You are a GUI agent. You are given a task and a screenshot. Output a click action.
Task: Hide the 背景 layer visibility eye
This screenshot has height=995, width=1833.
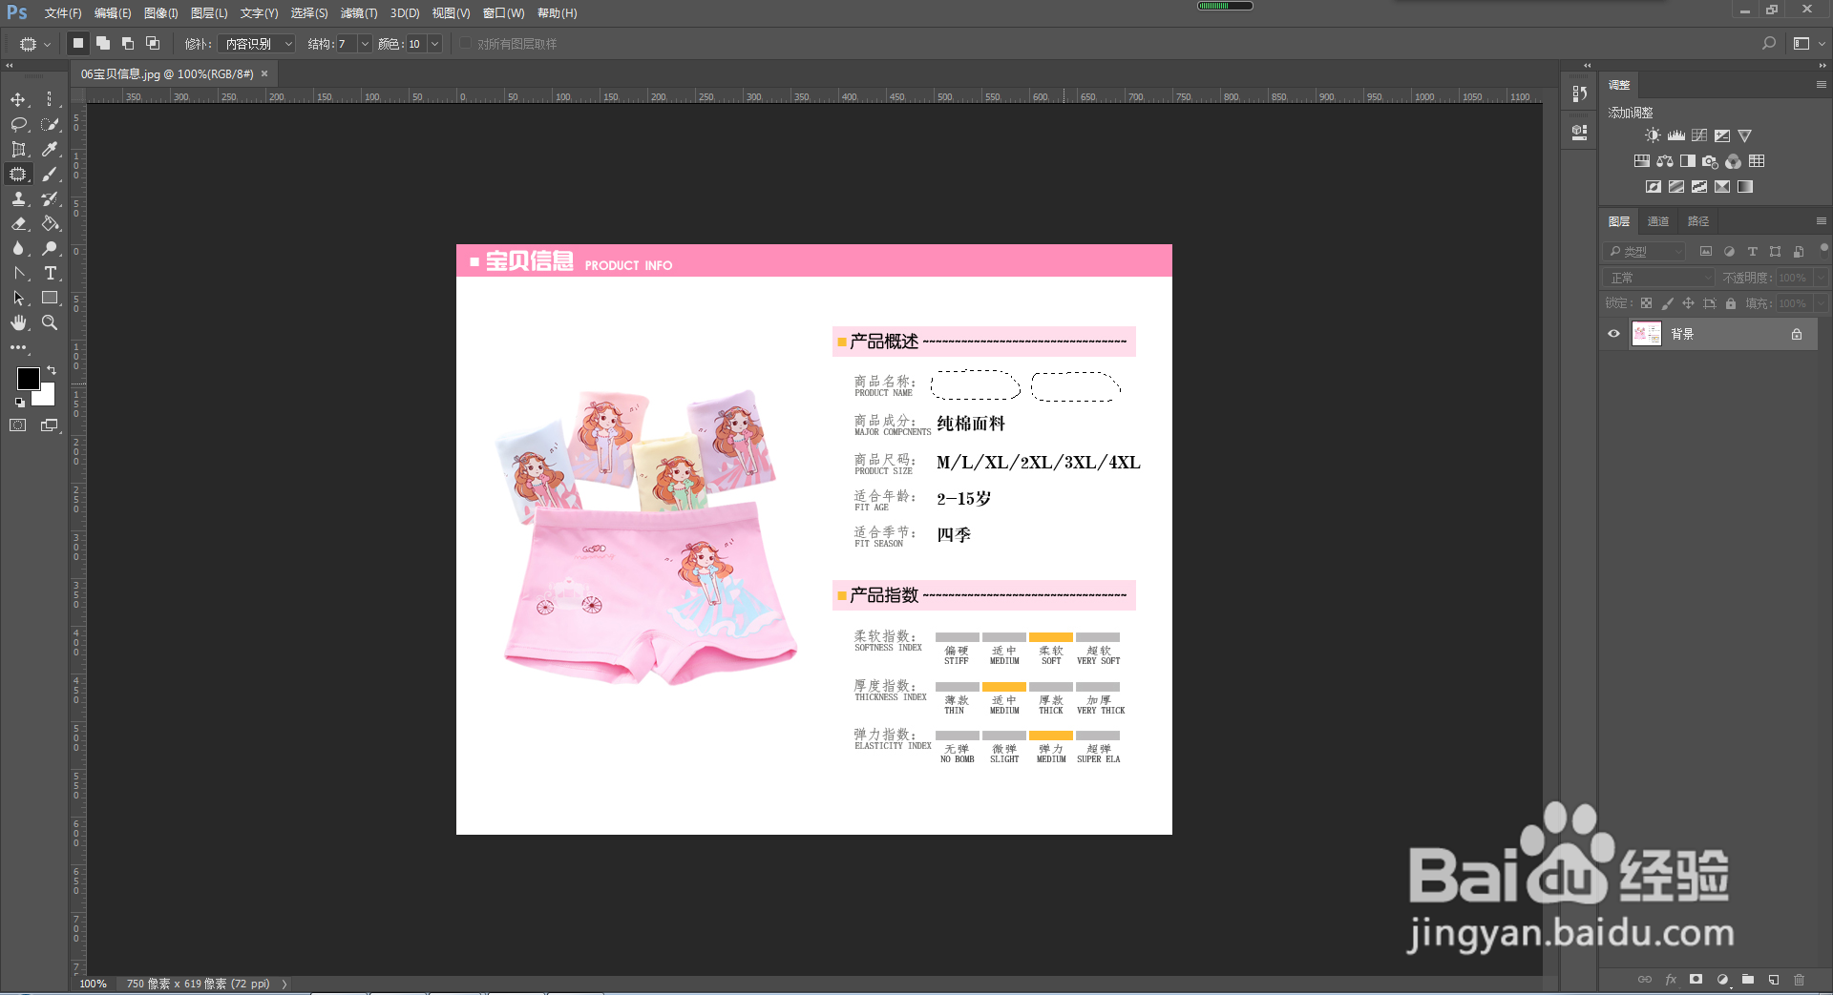1613,334
